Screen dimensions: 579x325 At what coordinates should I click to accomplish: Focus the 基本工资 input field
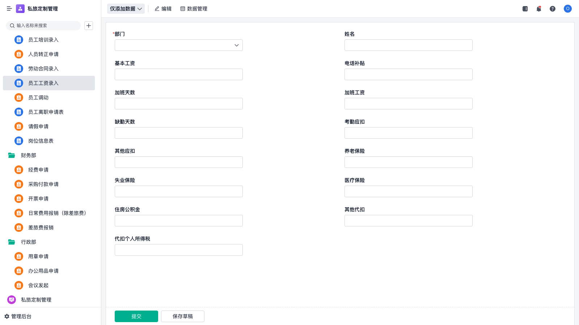point(179,74)
